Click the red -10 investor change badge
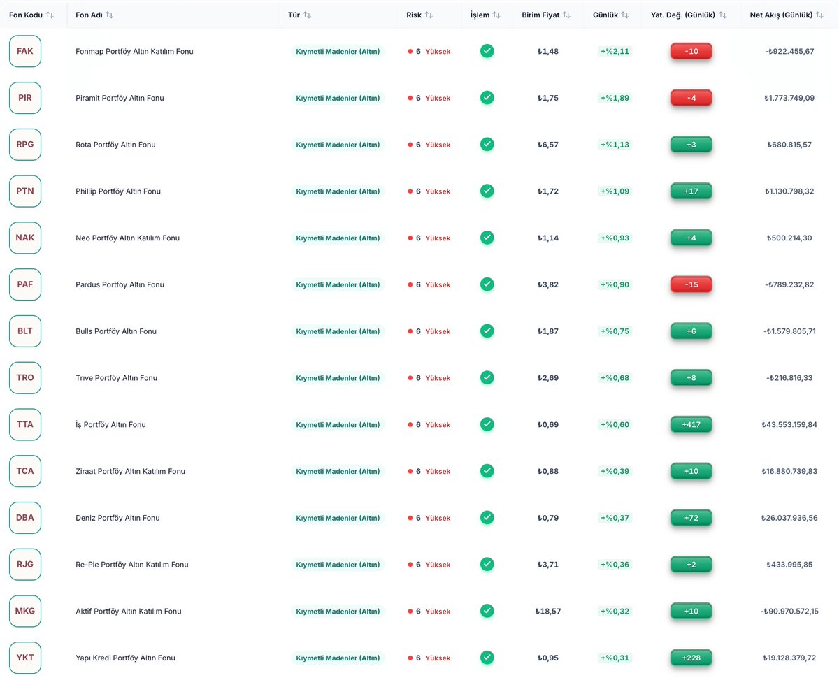839x680 pixels. pos(691,51)
